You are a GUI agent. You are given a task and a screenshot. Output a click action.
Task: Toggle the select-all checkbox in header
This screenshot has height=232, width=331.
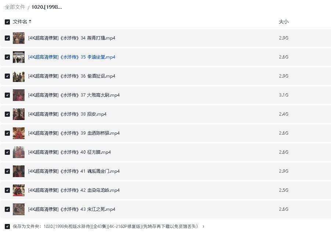[7, 22]
